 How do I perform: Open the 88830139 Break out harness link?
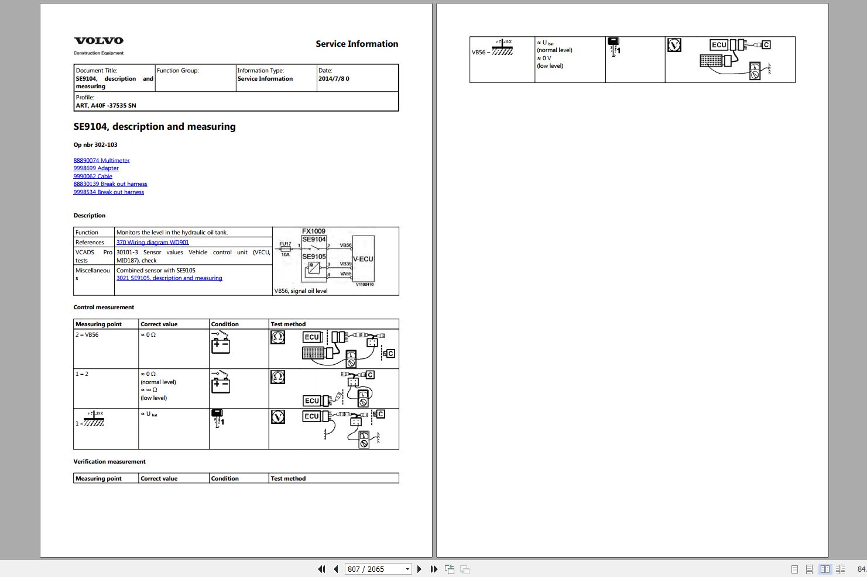click(110, 184)
